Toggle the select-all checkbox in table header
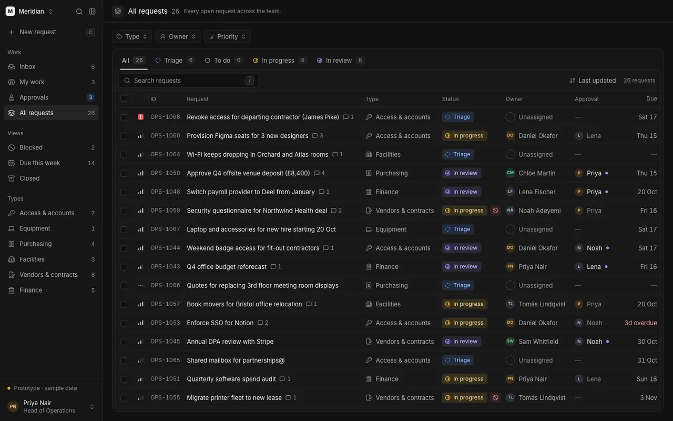673x421 pixels. pyautogui.click(x=124, y=98)
